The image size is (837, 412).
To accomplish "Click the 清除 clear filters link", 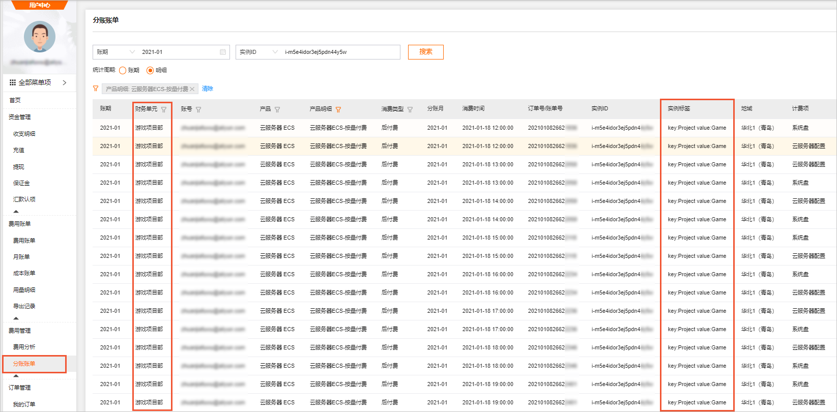I will tap(208, 89).
